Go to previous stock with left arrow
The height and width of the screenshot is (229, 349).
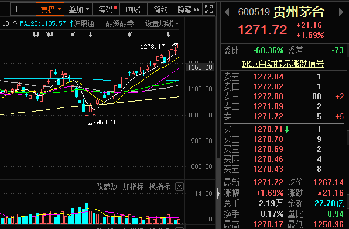227,12
